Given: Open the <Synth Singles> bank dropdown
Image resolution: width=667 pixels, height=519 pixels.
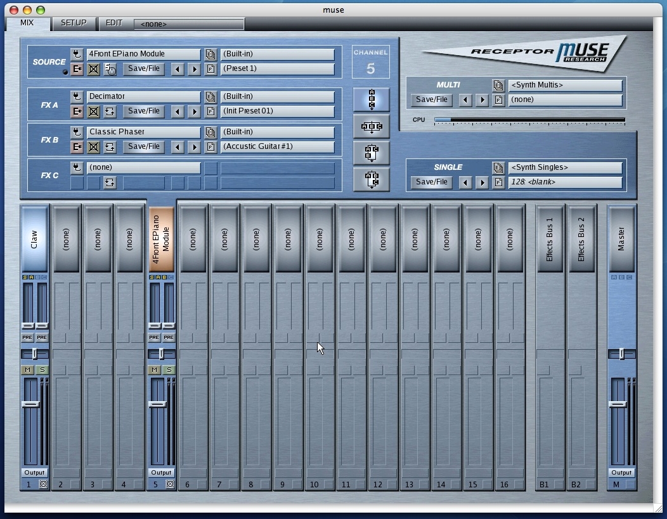Looking at the screenshot, I should click(566, 167).
